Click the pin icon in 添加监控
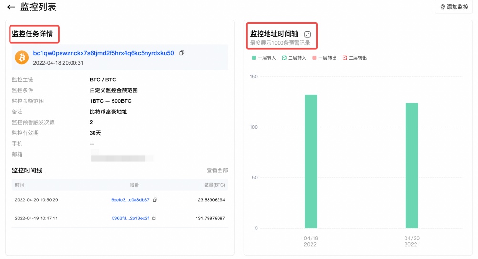478x259 pixels. click(442, 7)
